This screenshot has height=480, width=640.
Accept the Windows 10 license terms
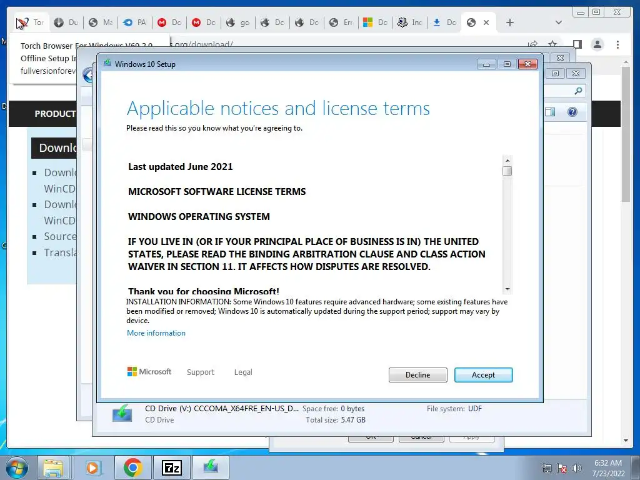(483, 375)
